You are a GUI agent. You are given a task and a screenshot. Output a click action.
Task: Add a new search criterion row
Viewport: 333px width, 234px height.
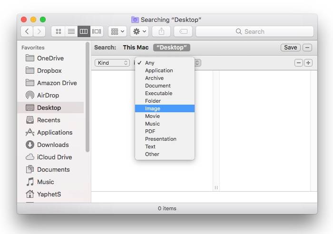click(x=308, y=63)
